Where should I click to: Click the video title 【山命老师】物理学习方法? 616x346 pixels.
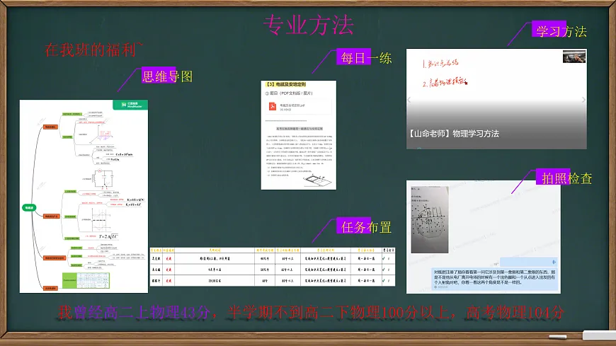click(x=454, y=134)
